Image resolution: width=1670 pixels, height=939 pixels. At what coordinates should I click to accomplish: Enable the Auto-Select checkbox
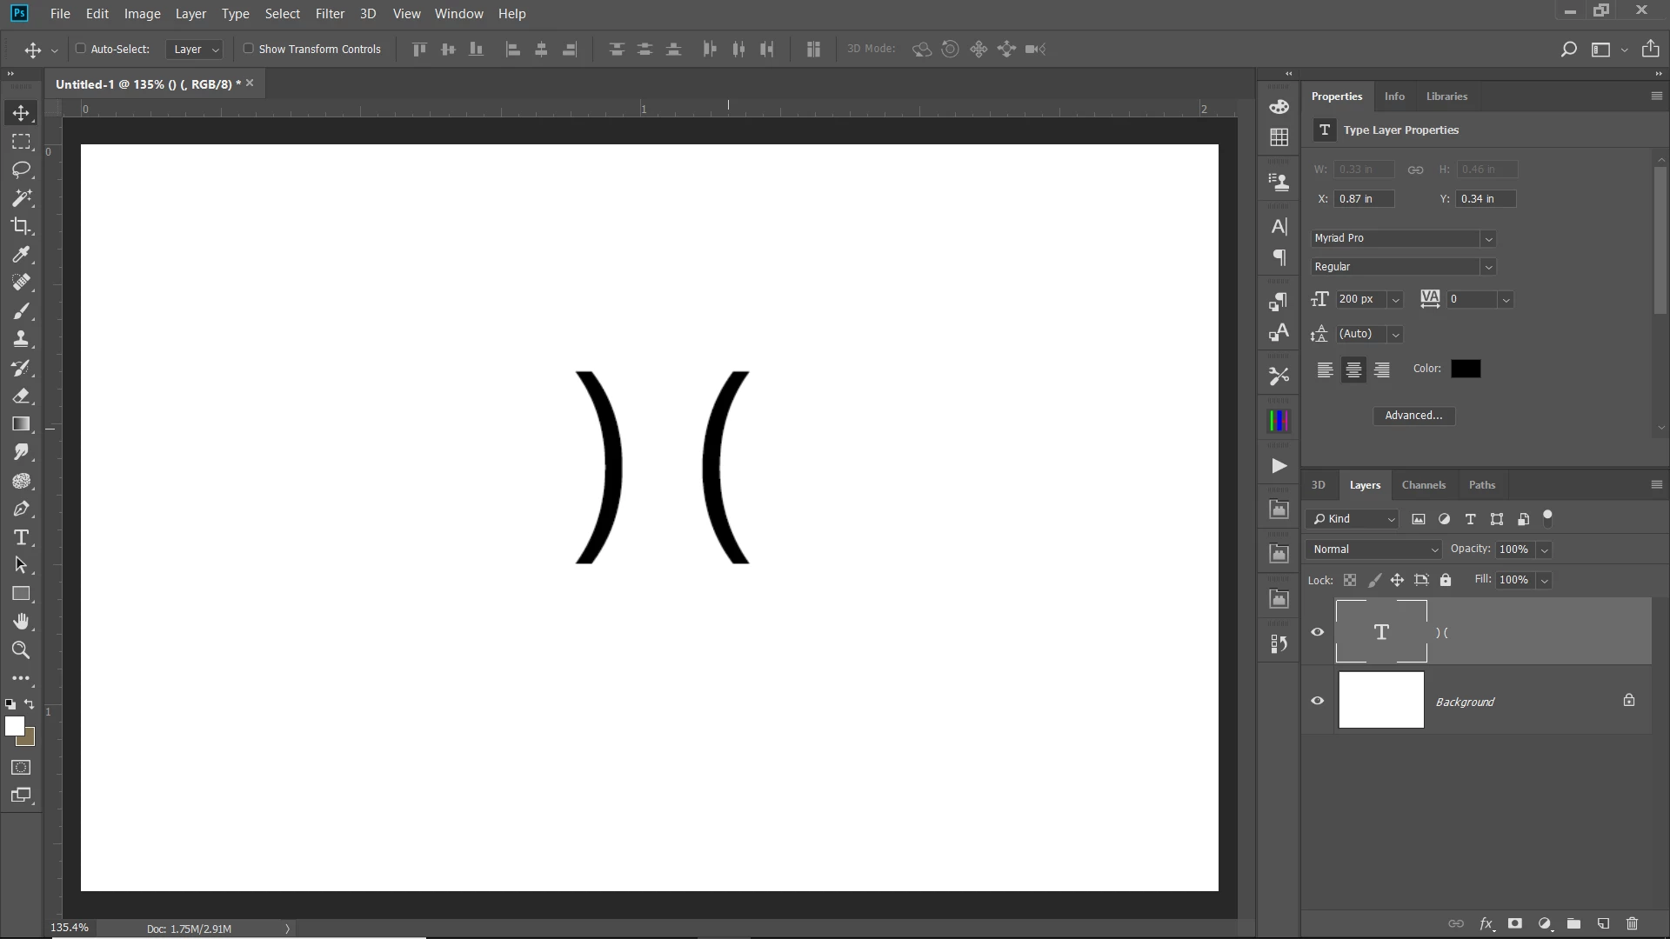(81, 49)
